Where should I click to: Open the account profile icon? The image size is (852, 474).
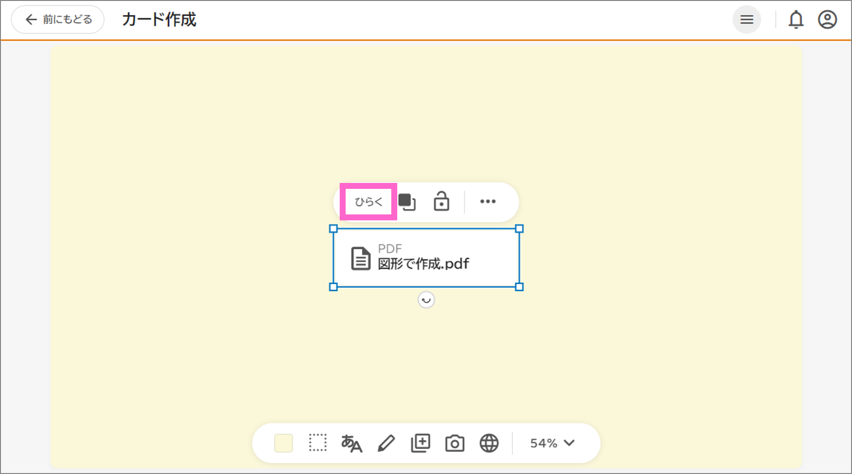[x=827, y=20]
